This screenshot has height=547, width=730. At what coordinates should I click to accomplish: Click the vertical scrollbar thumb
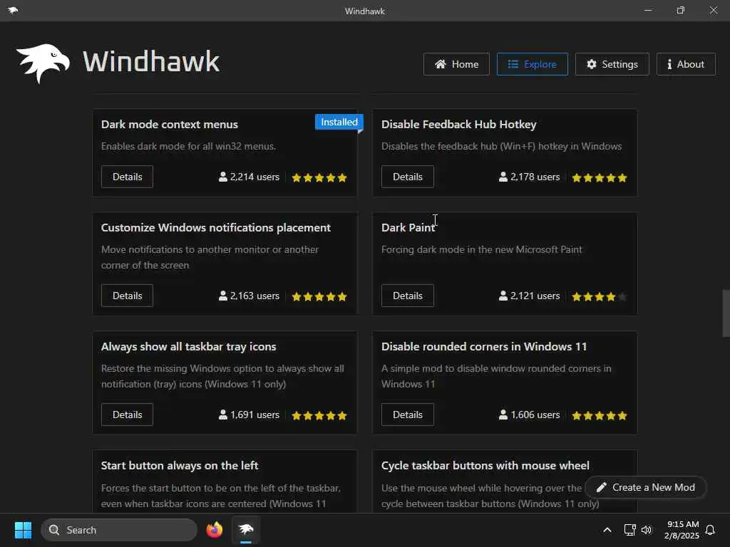(726, 313)
